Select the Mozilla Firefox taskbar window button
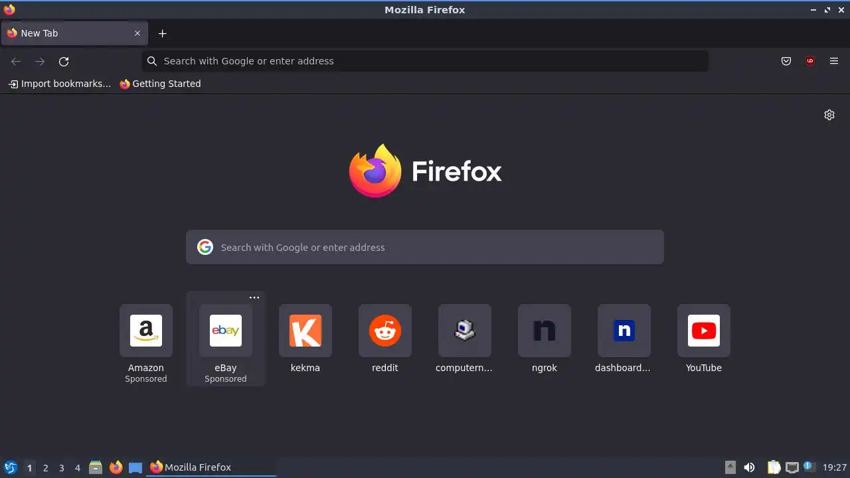Screen dimensions: 850x478 211,467
